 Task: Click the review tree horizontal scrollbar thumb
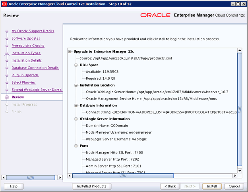point(123,176)
